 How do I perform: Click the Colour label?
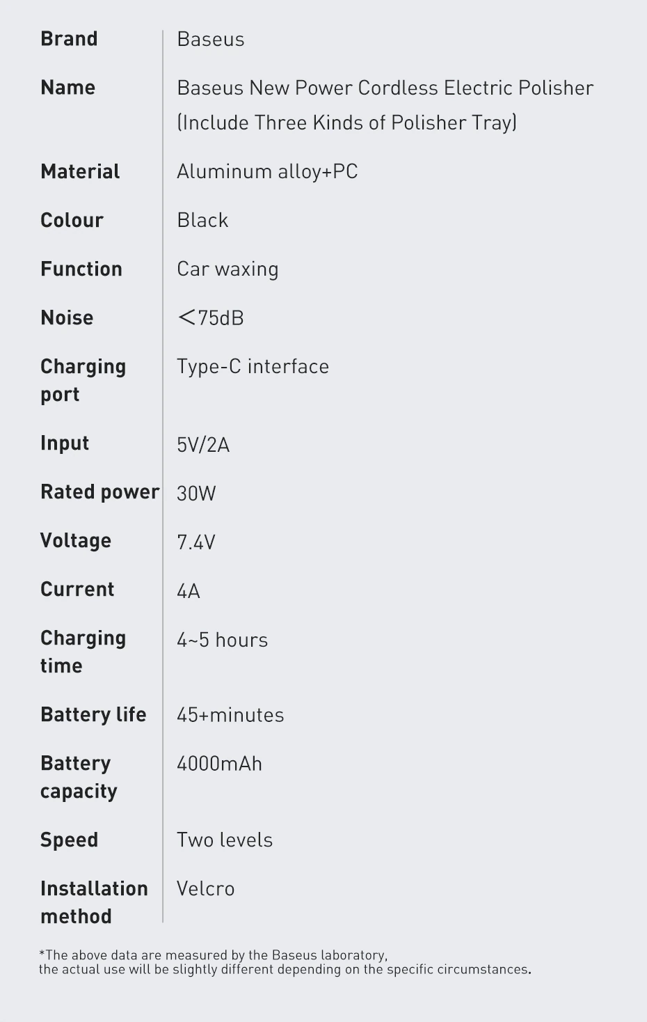(x=72, y=221)
